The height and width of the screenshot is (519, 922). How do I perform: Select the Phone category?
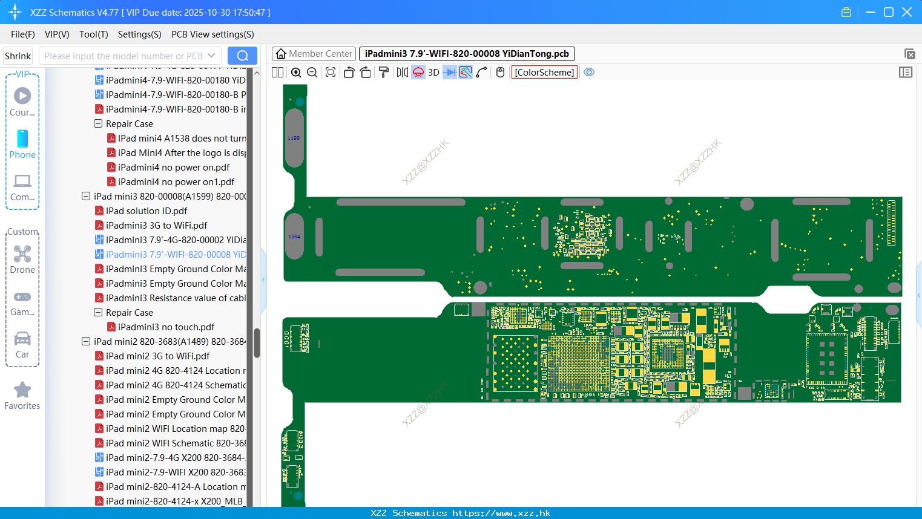pyautogui.click(x=22, y=144)
